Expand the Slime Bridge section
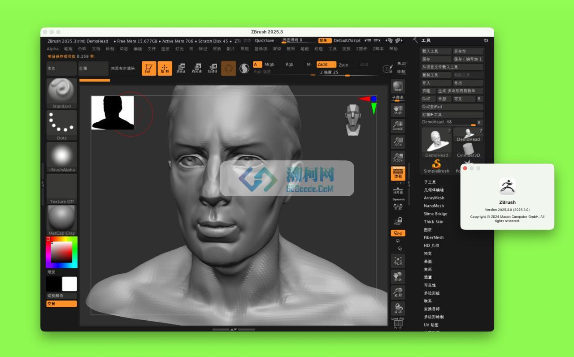 436,214
